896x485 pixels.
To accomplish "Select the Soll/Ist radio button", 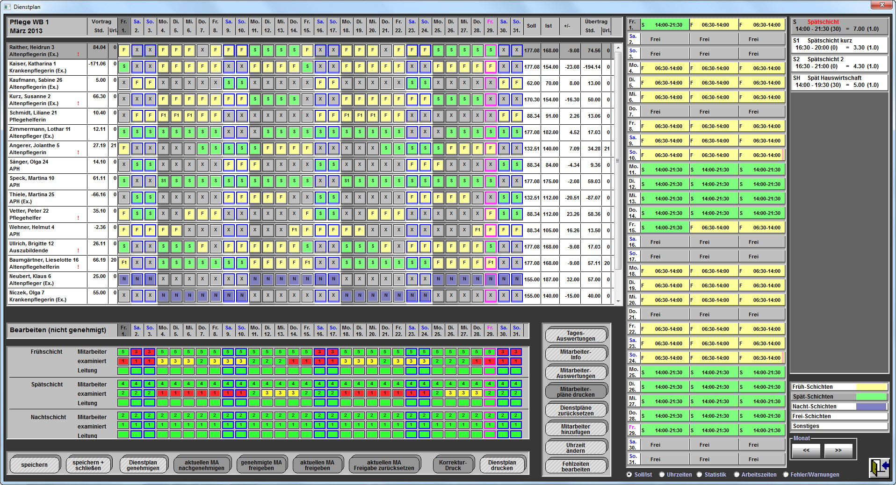I will [x=629, y=474].
